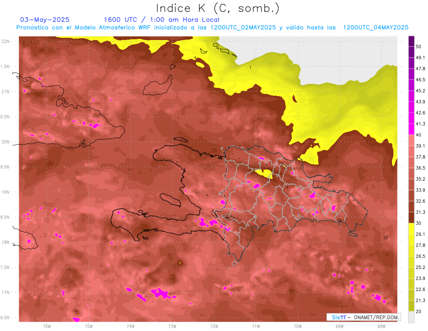Click the '1600 UTC / 1:00 am Hora Local' label

(x=162, y=20)
